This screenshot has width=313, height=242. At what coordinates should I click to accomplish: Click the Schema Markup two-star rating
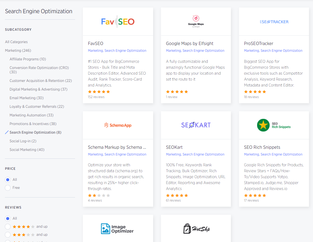[99, 195]
